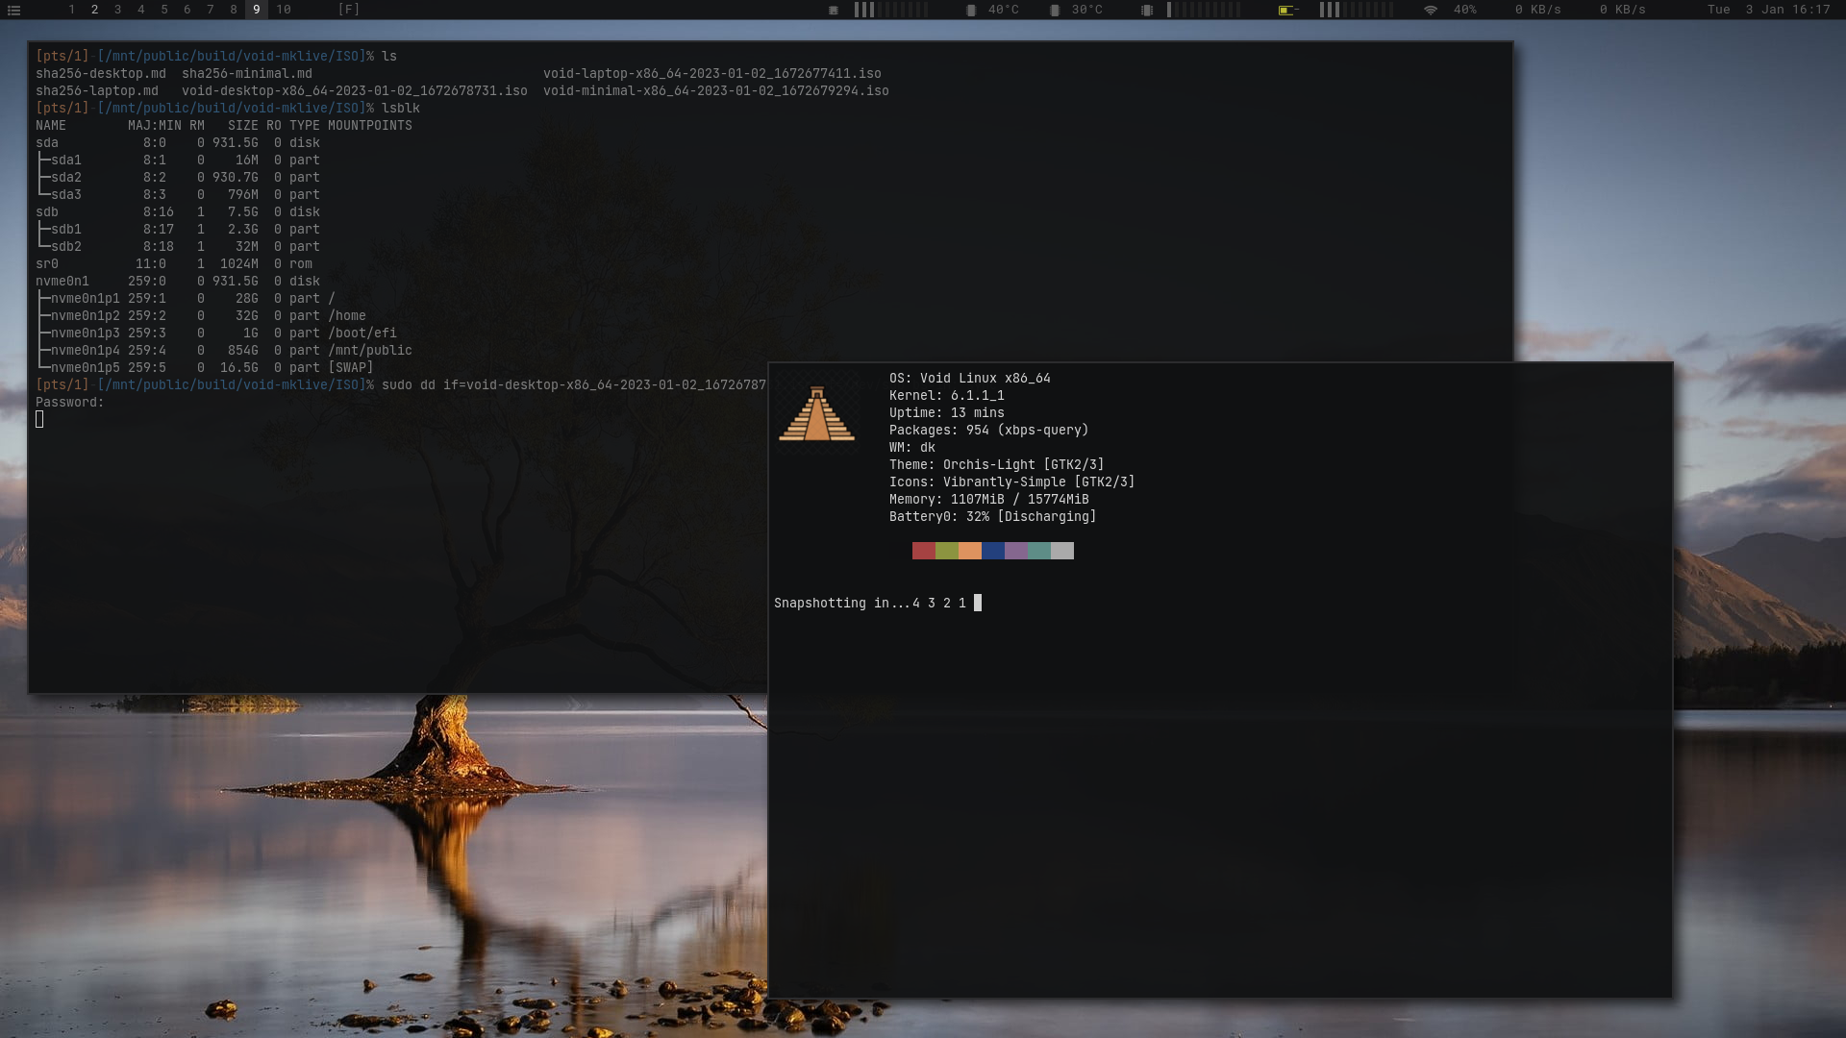Image resolution: width=1846 pixels, height=1038 pixels.
Task: Click the 40°C temperature sensor icon
Action: 971,10
